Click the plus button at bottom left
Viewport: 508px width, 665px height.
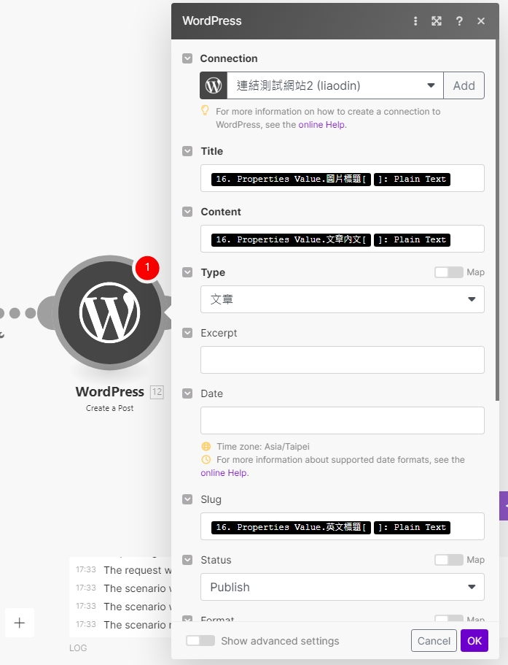[20, 623]
